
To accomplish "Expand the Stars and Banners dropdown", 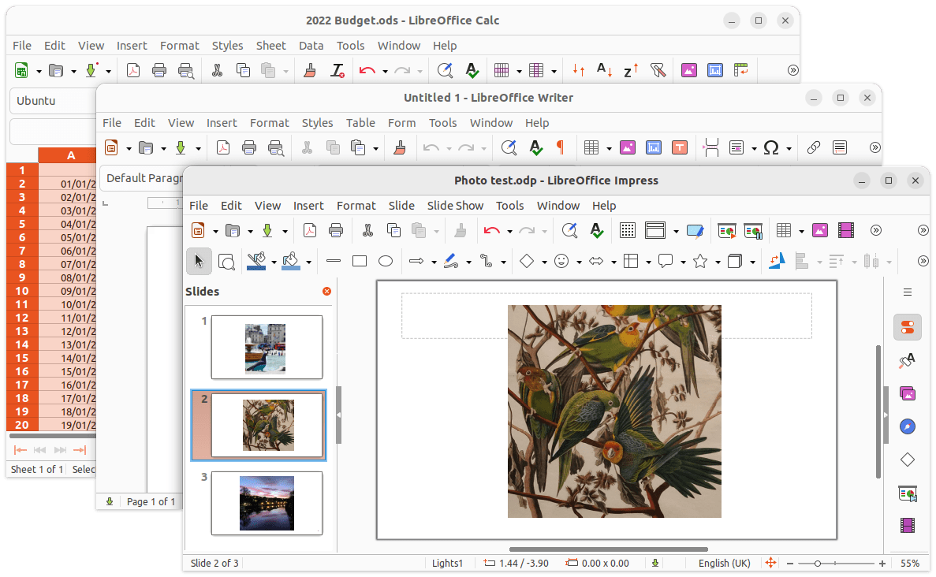I will pos(718,262).
